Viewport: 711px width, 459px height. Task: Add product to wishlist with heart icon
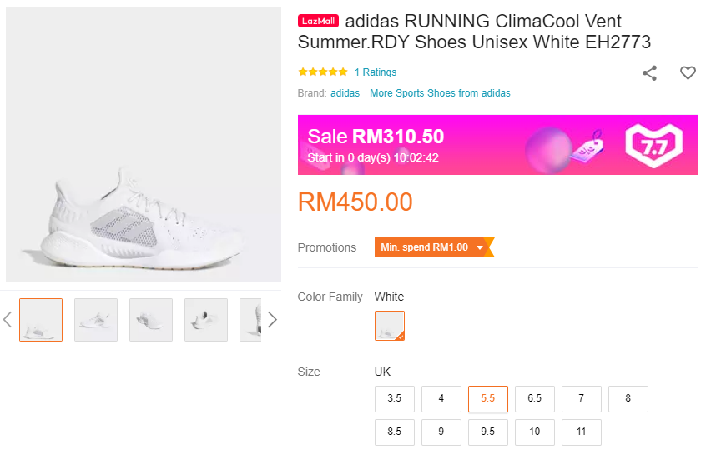click(x=688, y=73)
